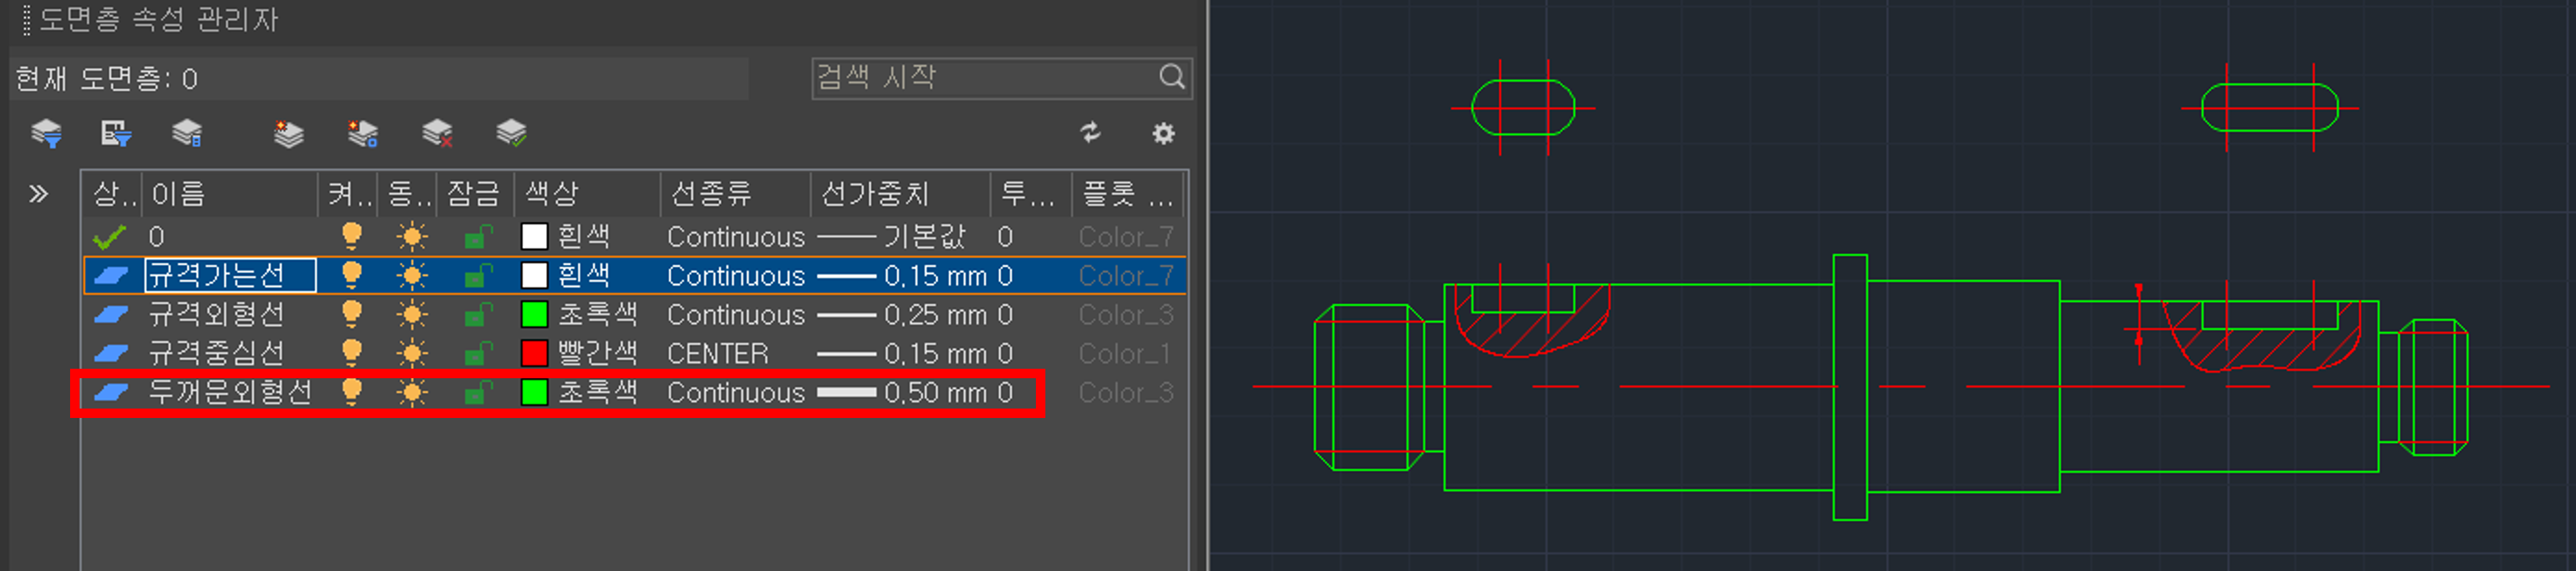Click status icon of 규격외형선 layer
This screenshot has height=571, width=2576.
coord(110,315)
